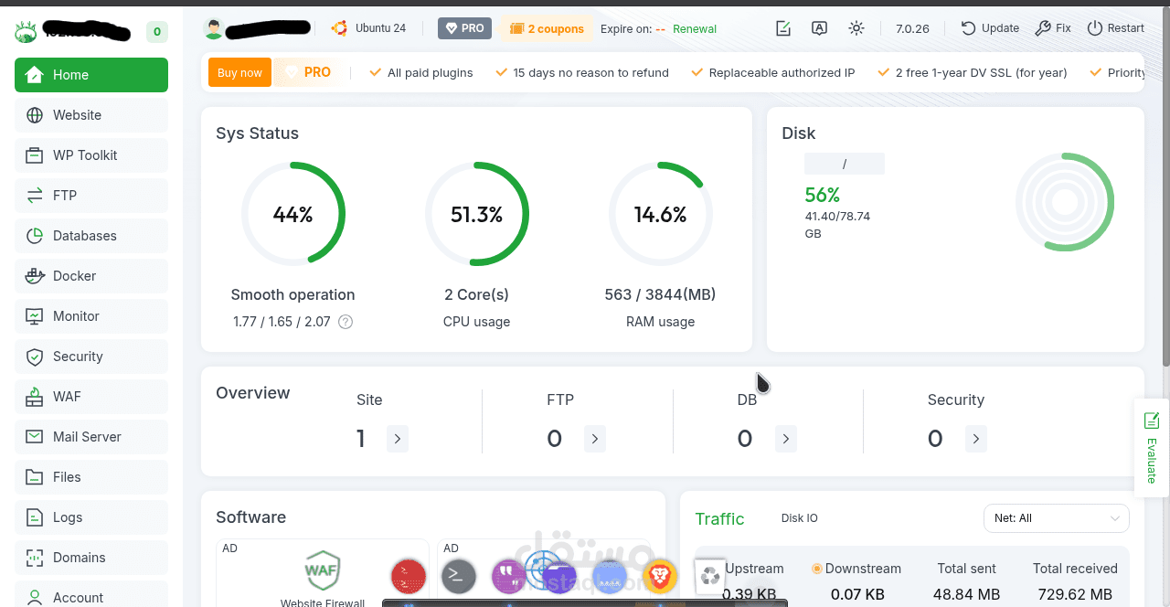
Task: Expand the DB count arrow
Action: point(786,439)
